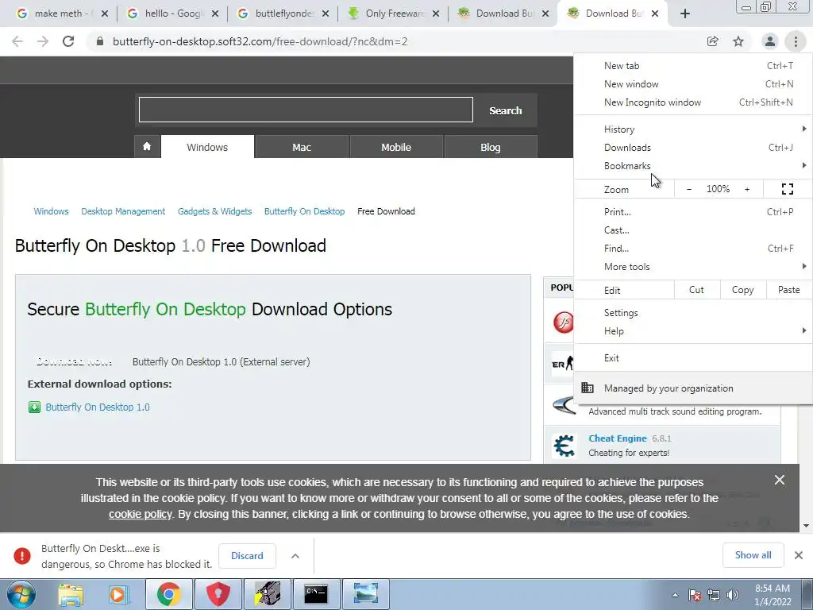Click the Action Center flag tray icon
This screenshot has height=610, width=813.
tap(695, 595)
